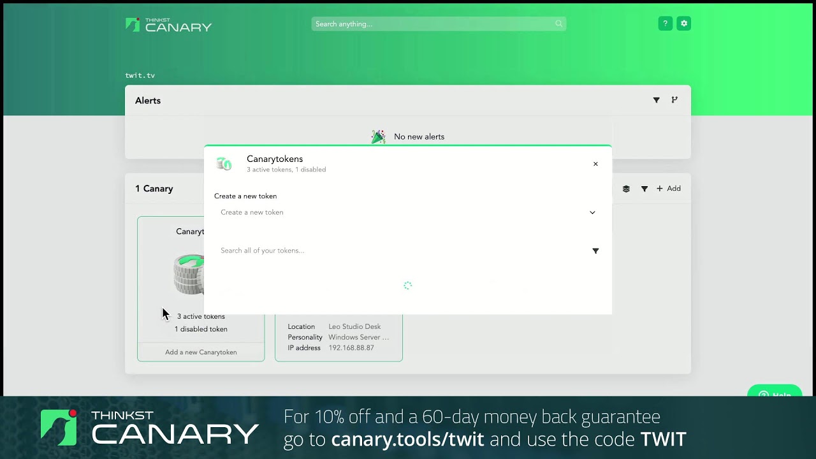Click the coin stack image on Canarytokens card
Image resolution: width=816 pixels, height=459 pixels.
pyautogui.click(x=189, y=274)
